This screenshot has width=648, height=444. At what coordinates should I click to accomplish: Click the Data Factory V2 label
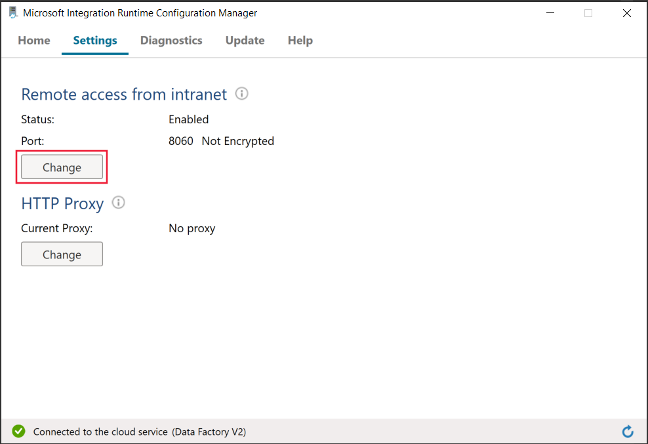[210, 432]
